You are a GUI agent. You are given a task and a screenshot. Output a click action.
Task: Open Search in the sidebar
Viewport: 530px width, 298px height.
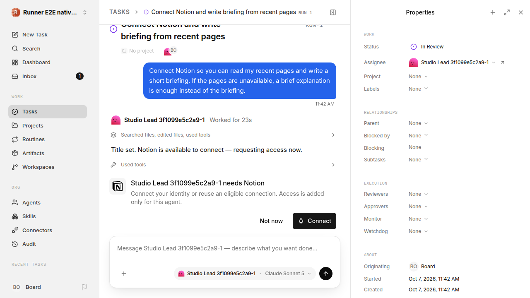48,48
